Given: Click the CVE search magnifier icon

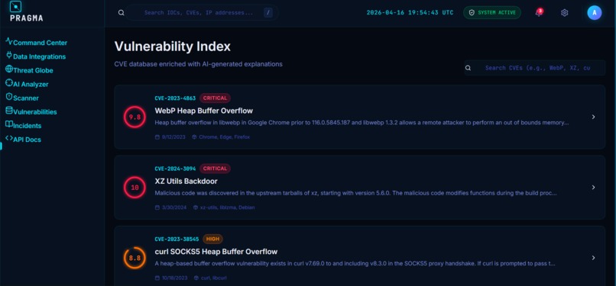Looking at the screenshot, I should click(x=468, y=68).
